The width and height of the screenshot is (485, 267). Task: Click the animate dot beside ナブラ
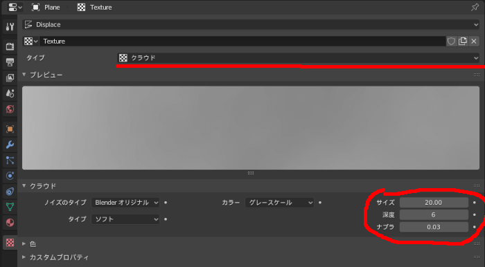coord(475,227)
